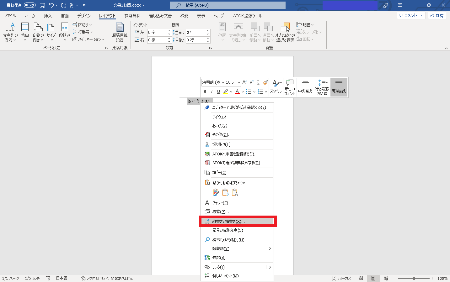Click 両端揃え justify in mini toolbar

pos(339,87)
